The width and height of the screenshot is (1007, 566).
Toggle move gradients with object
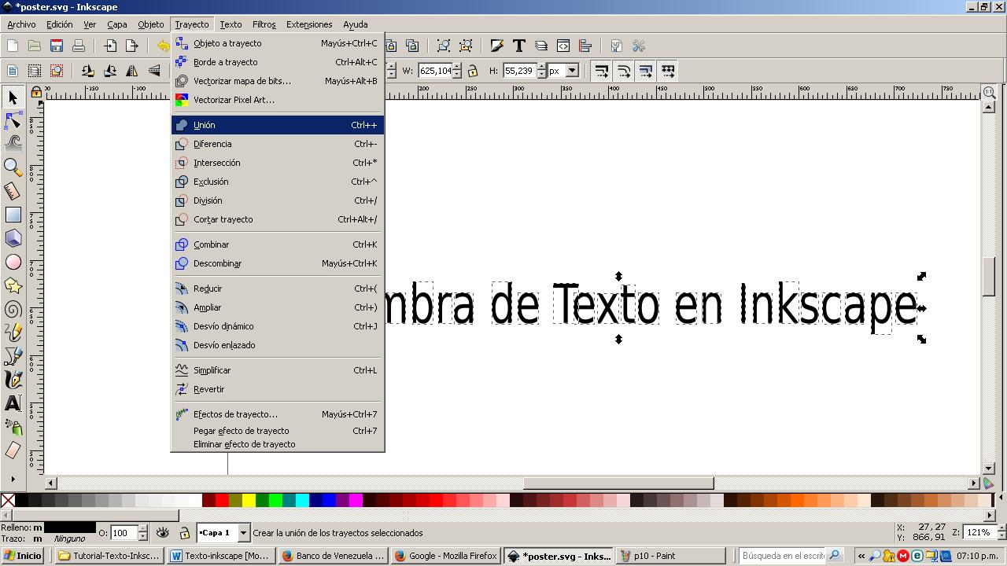click(645, 71)
